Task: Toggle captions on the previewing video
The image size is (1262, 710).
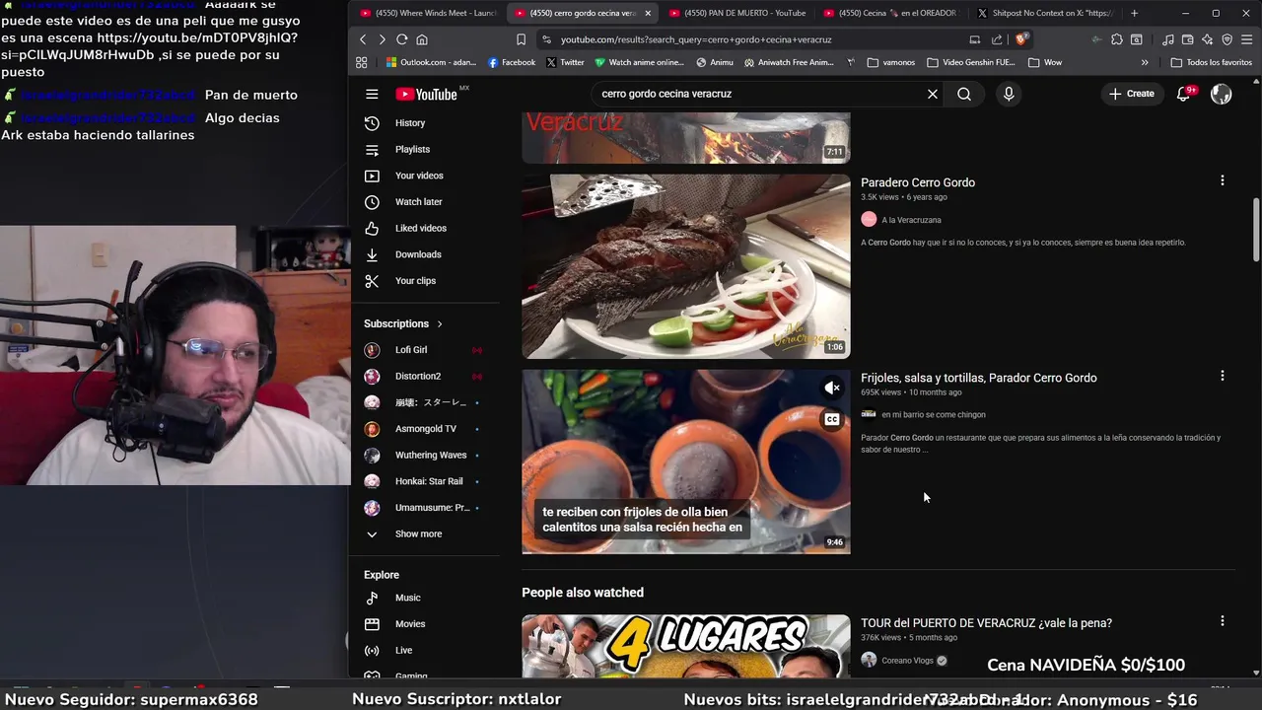Action: 832,419
